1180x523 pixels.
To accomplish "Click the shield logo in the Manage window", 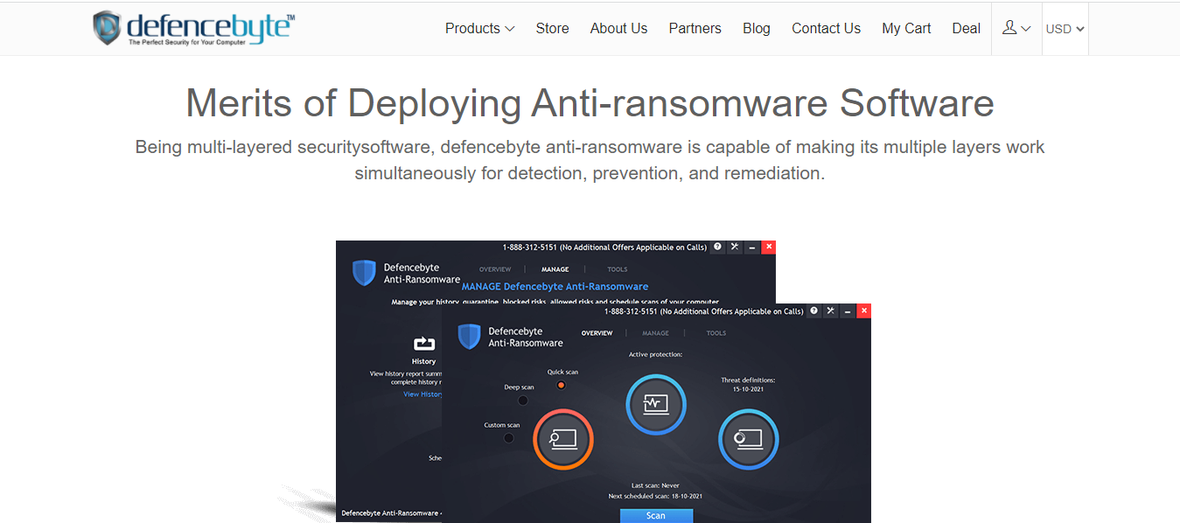I will 364,273.
